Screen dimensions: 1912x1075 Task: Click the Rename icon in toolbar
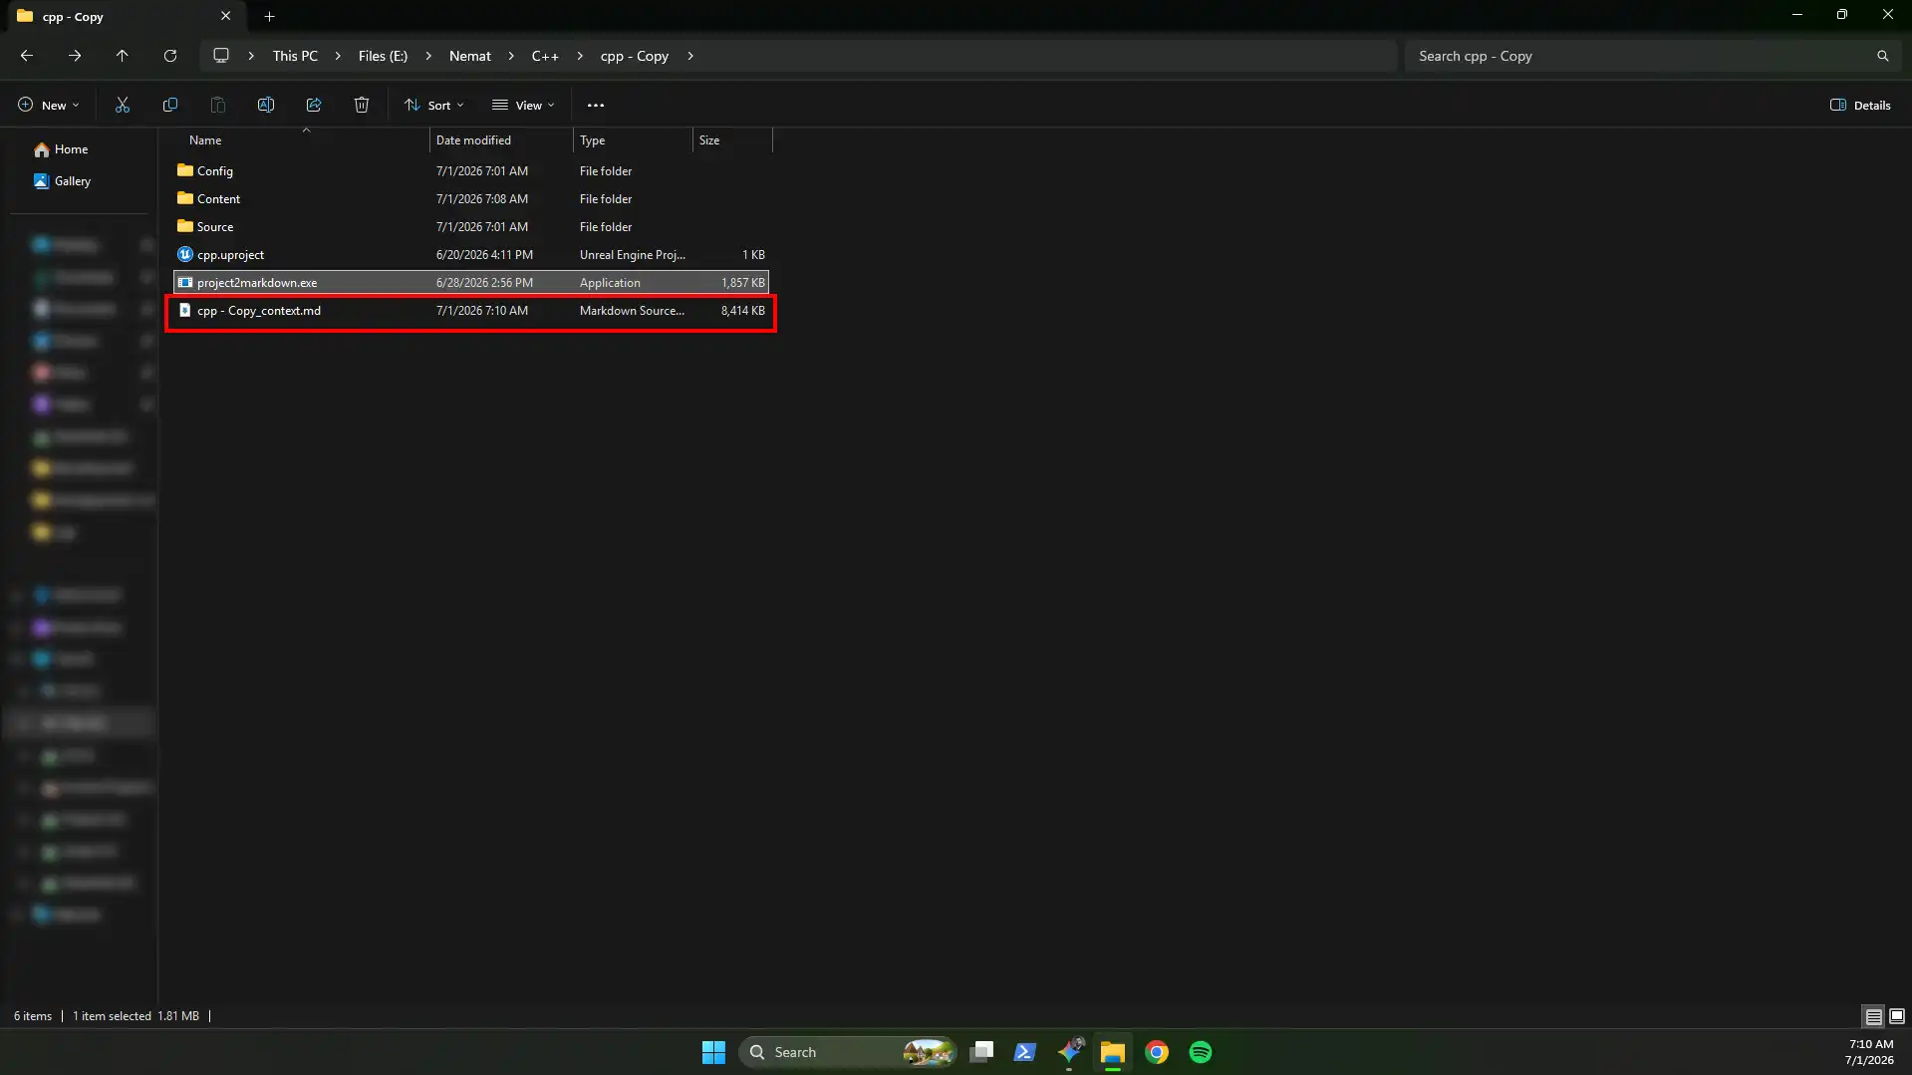[x=266, y=105]
